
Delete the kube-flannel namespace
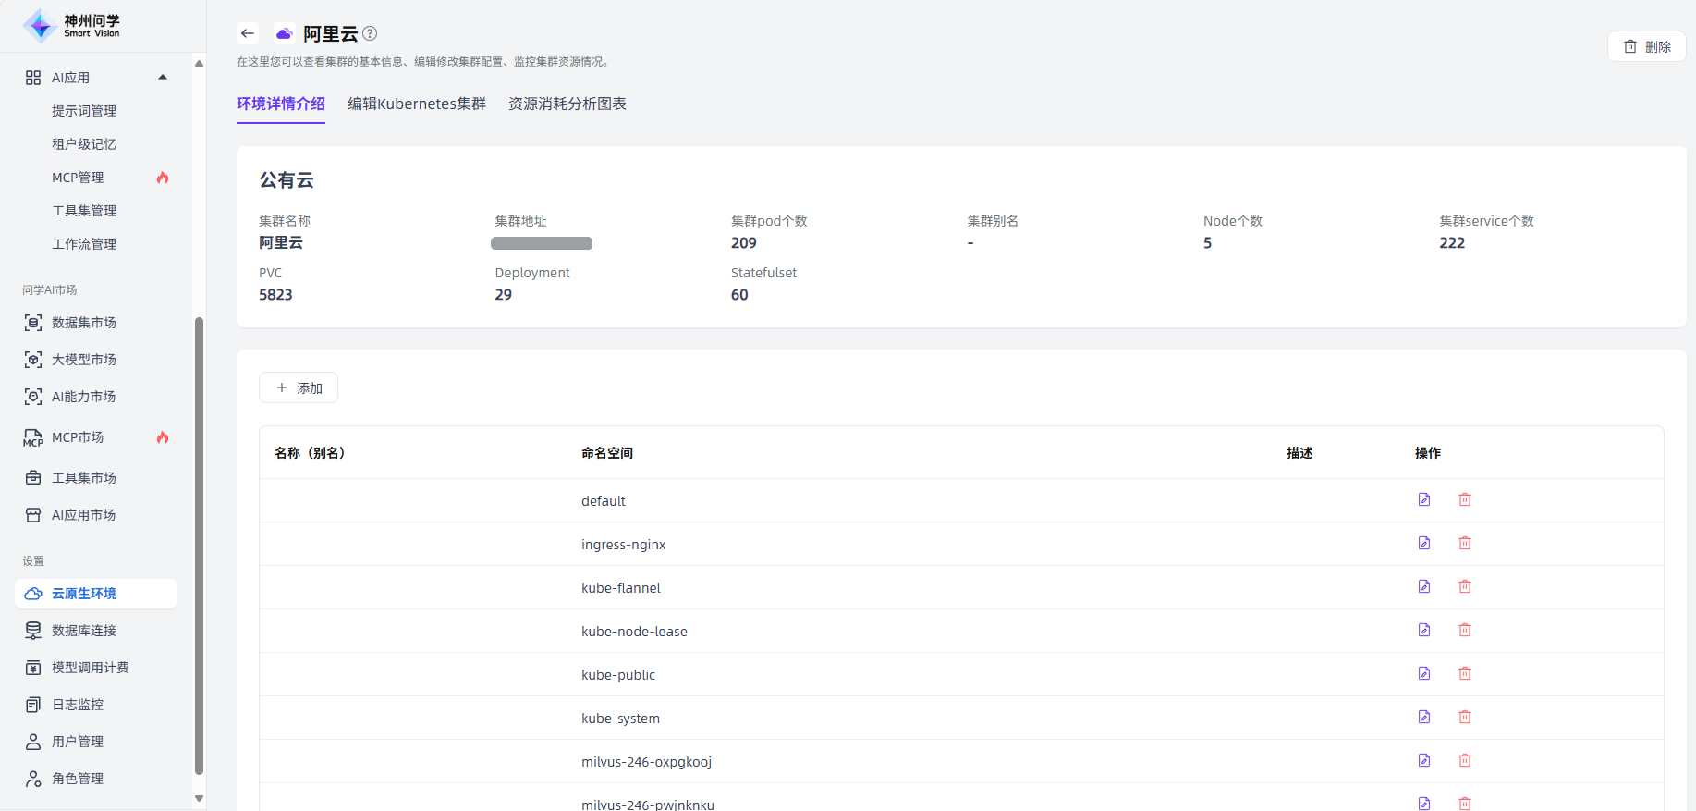point(1465,586)
